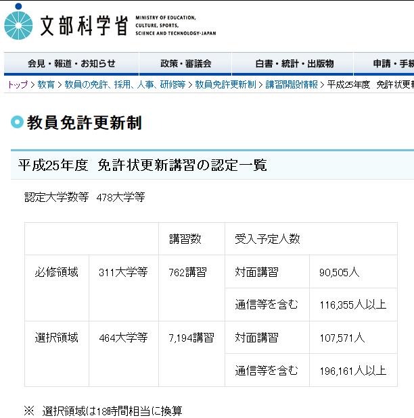Open the 政策・審議会 menu tab
Viewport: 414px width, 418px height.
pos(185,63)
